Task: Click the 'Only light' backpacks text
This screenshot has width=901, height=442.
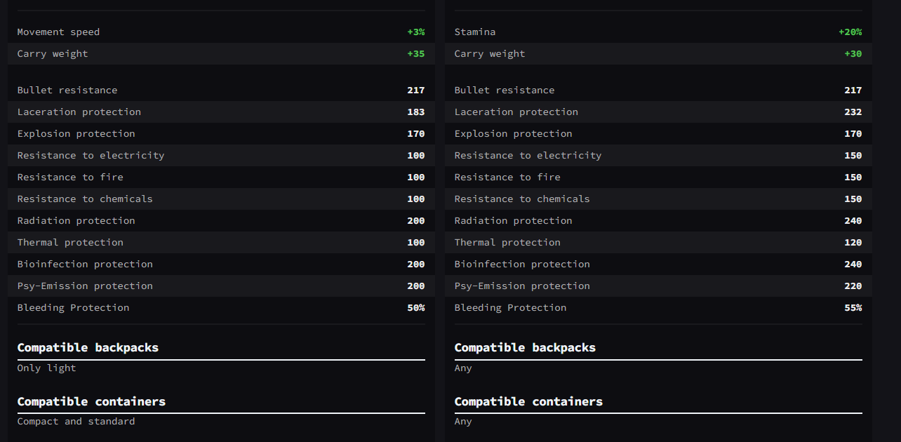Action: click(47, 368)
